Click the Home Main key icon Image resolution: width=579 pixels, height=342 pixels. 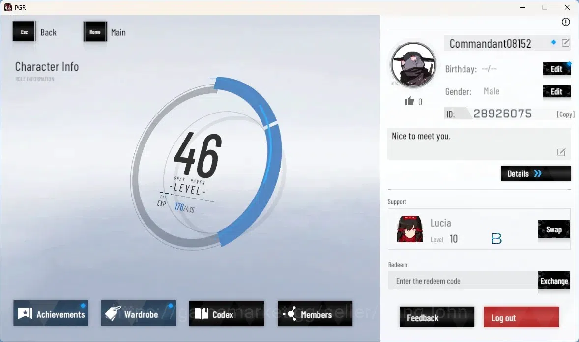[x=95, y=32]
